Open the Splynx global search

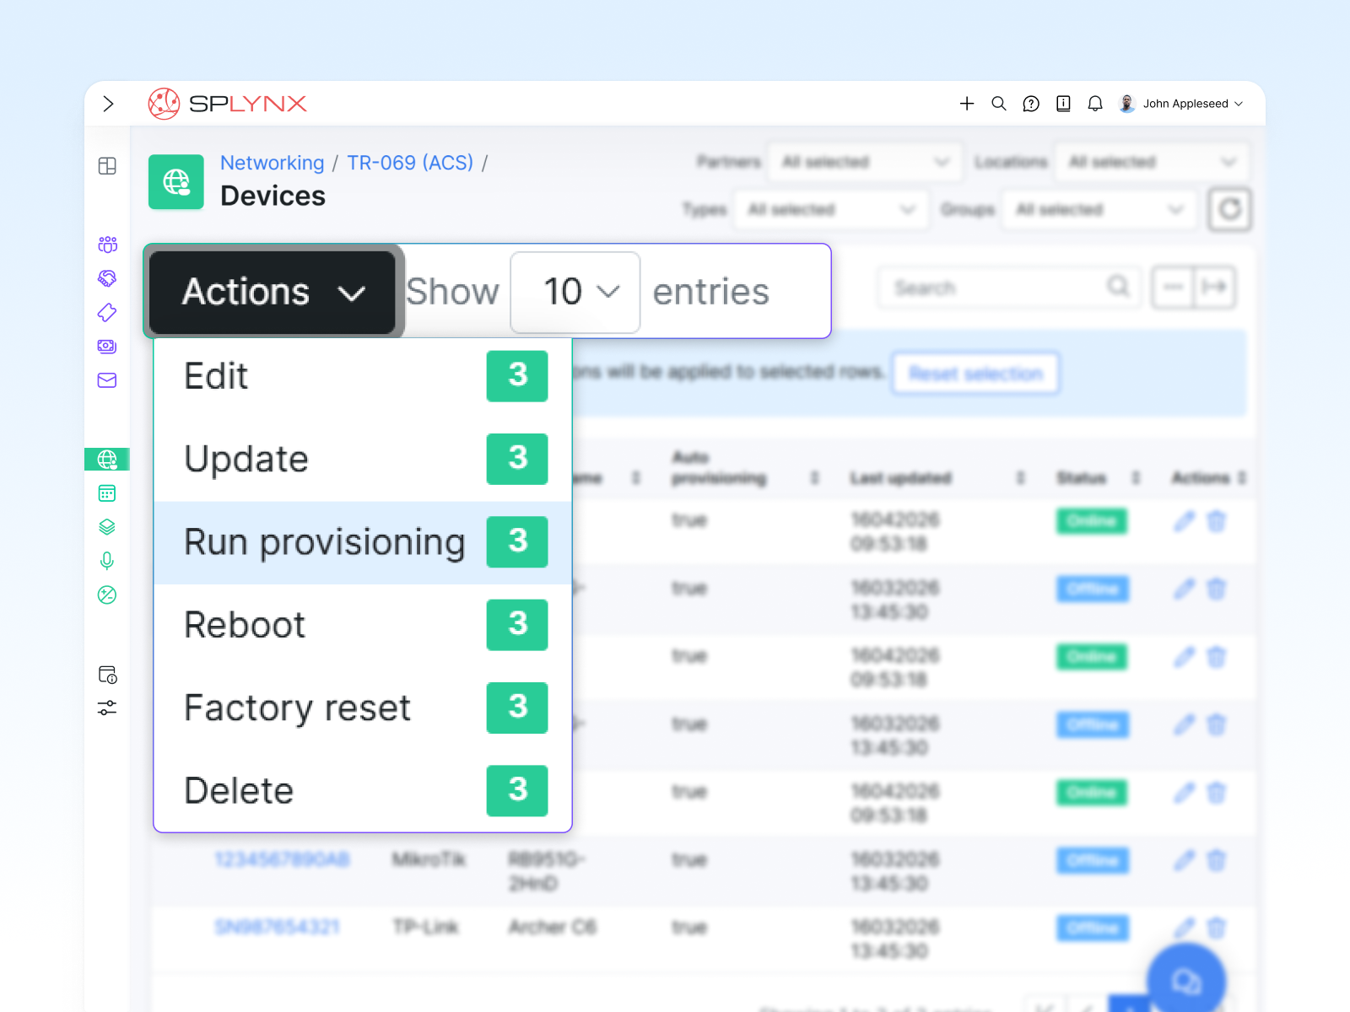click(x=999, y=103)
